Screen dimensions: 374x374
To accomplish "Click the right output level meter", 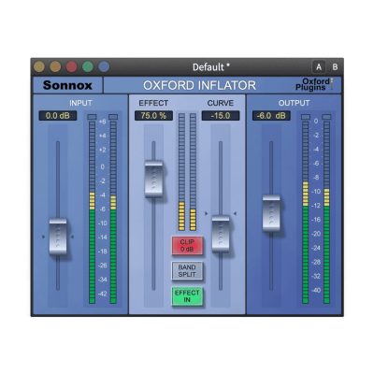I will click(x=326, y=212).
